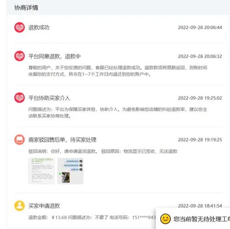Select the 退款成功 status title
Viewport: 230px width, 229px height.
(x=39, y=27)
